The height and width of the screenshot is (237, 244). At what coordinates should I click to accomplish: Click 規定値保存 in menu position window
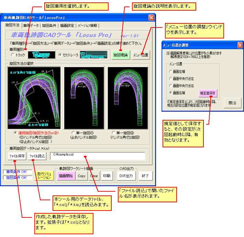point(208,93)
